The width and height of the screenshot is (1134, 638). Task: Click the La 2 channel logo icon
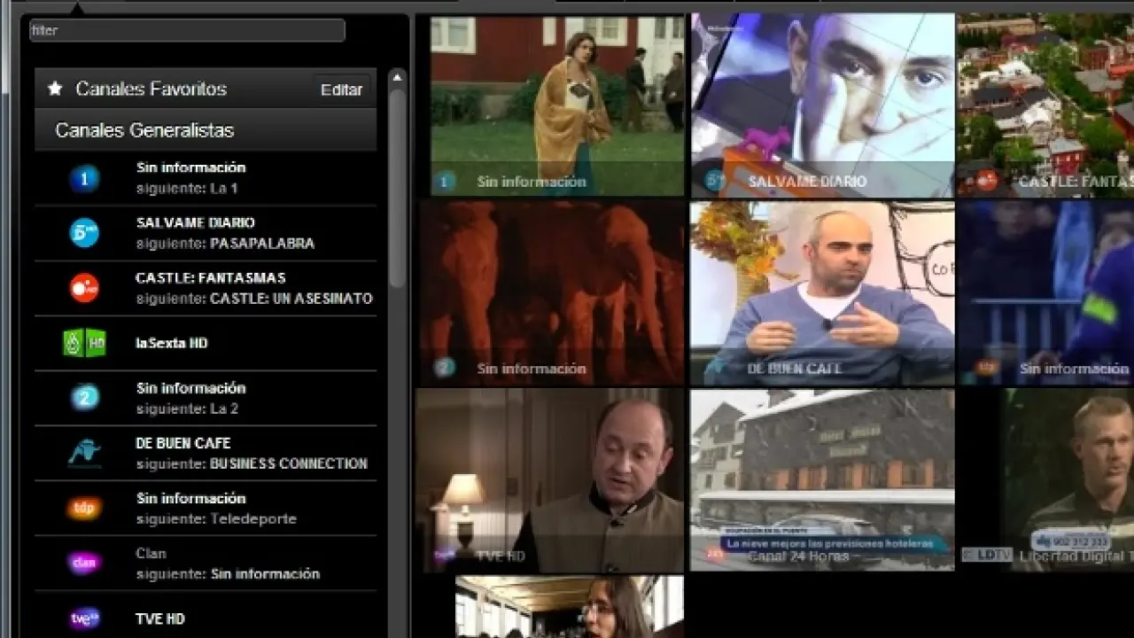click(84, 398)
